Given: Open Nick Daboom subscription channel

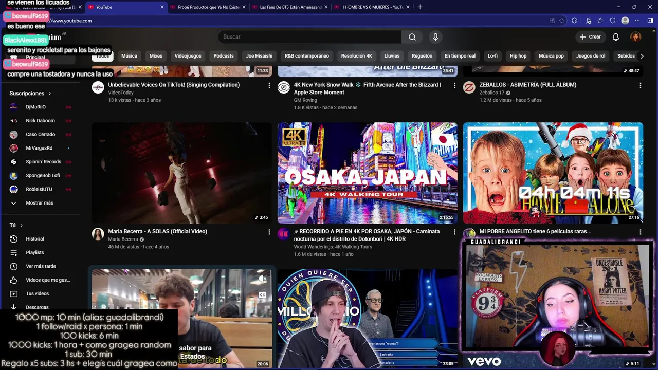Looking at the screenshot, I should pos(40,121).
